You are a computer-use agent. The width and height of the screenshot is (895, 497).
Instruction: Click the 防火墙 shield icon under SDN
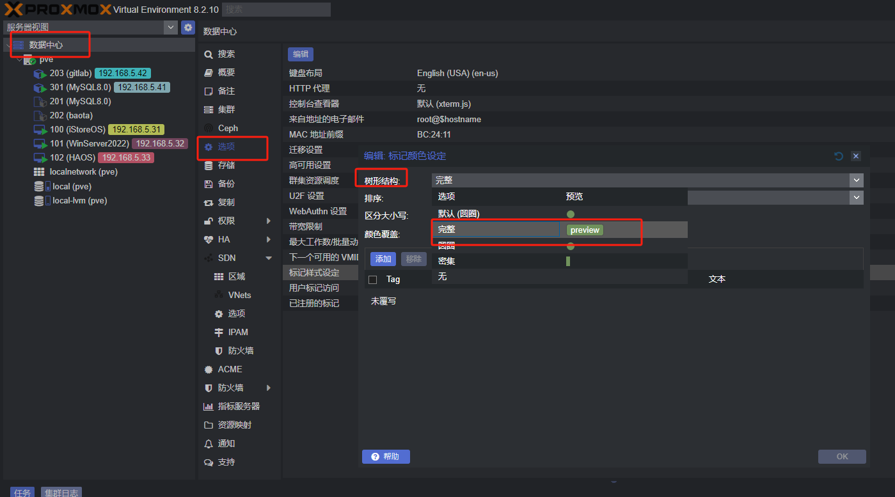(219, 351)
